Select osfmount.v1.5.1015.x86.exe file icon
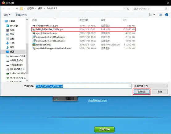This screenshot has height=134, width=171. (34, 41)
